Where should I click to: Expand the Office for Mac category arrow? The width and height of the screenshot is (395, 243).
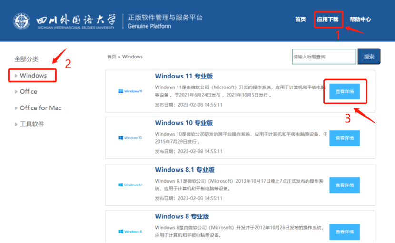coord(16,108)
